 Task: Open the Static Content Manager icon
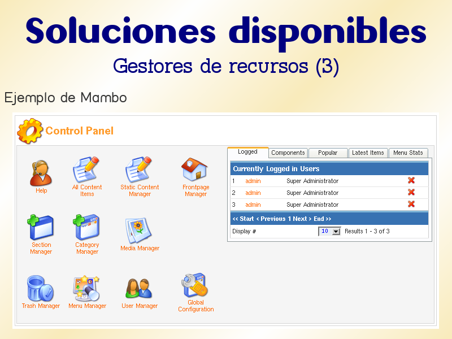click(138, 170)
